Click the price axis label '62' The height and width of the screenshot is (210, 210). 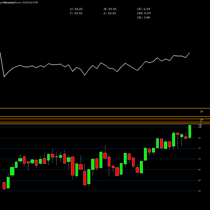coord(199,180)
